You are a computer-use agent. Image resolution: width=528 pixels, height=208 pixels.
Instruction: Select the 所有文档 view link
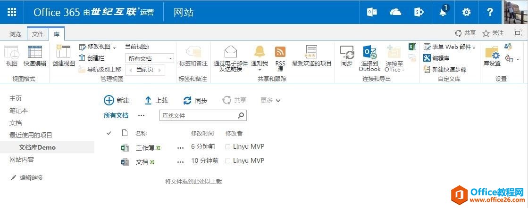coord(116,115)
